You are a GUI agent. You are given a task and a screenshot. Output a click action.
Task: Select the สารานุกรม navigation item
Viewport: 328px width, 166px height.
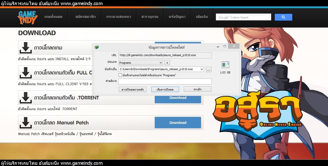(x=150, y=17)
